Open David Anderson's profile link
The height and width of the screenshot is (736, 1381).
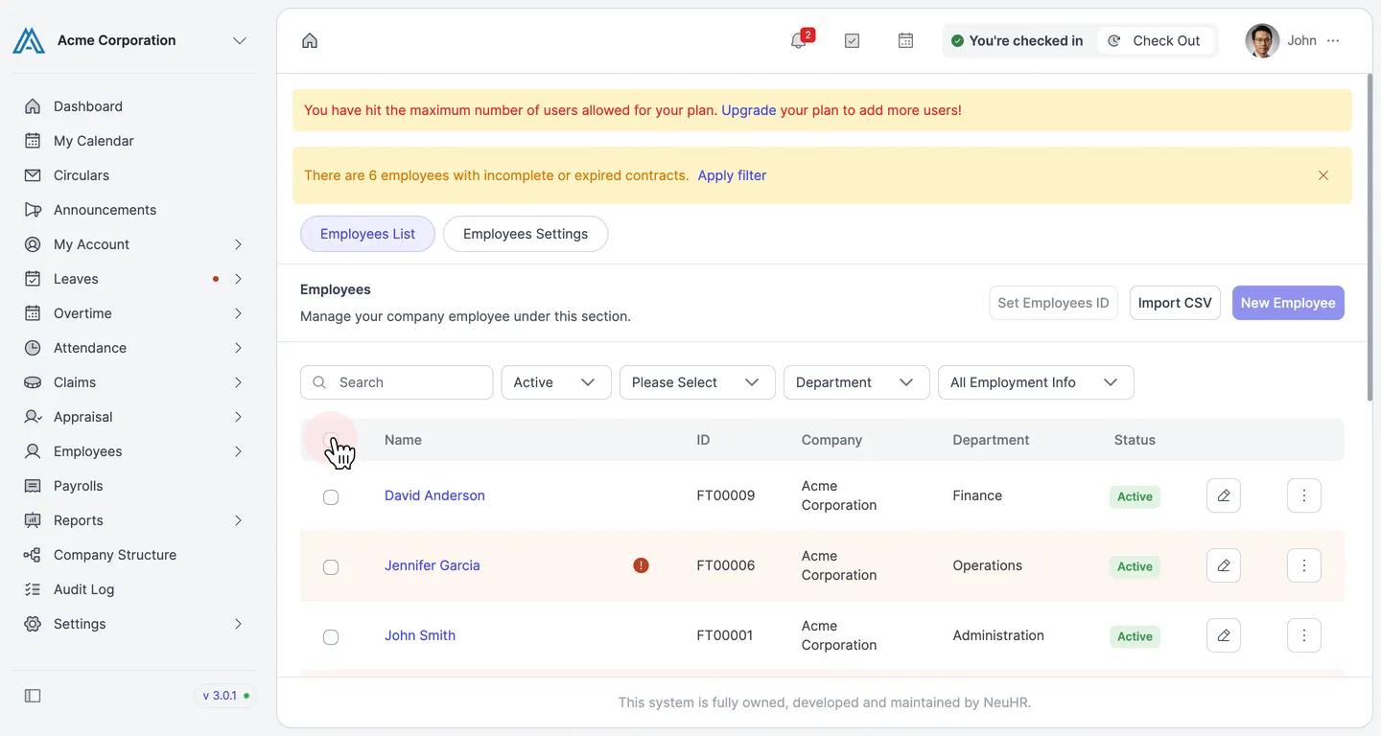pos(434,495)
